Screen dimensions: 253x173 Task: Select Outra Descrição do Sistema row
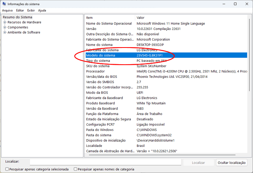tap(166, 34)
